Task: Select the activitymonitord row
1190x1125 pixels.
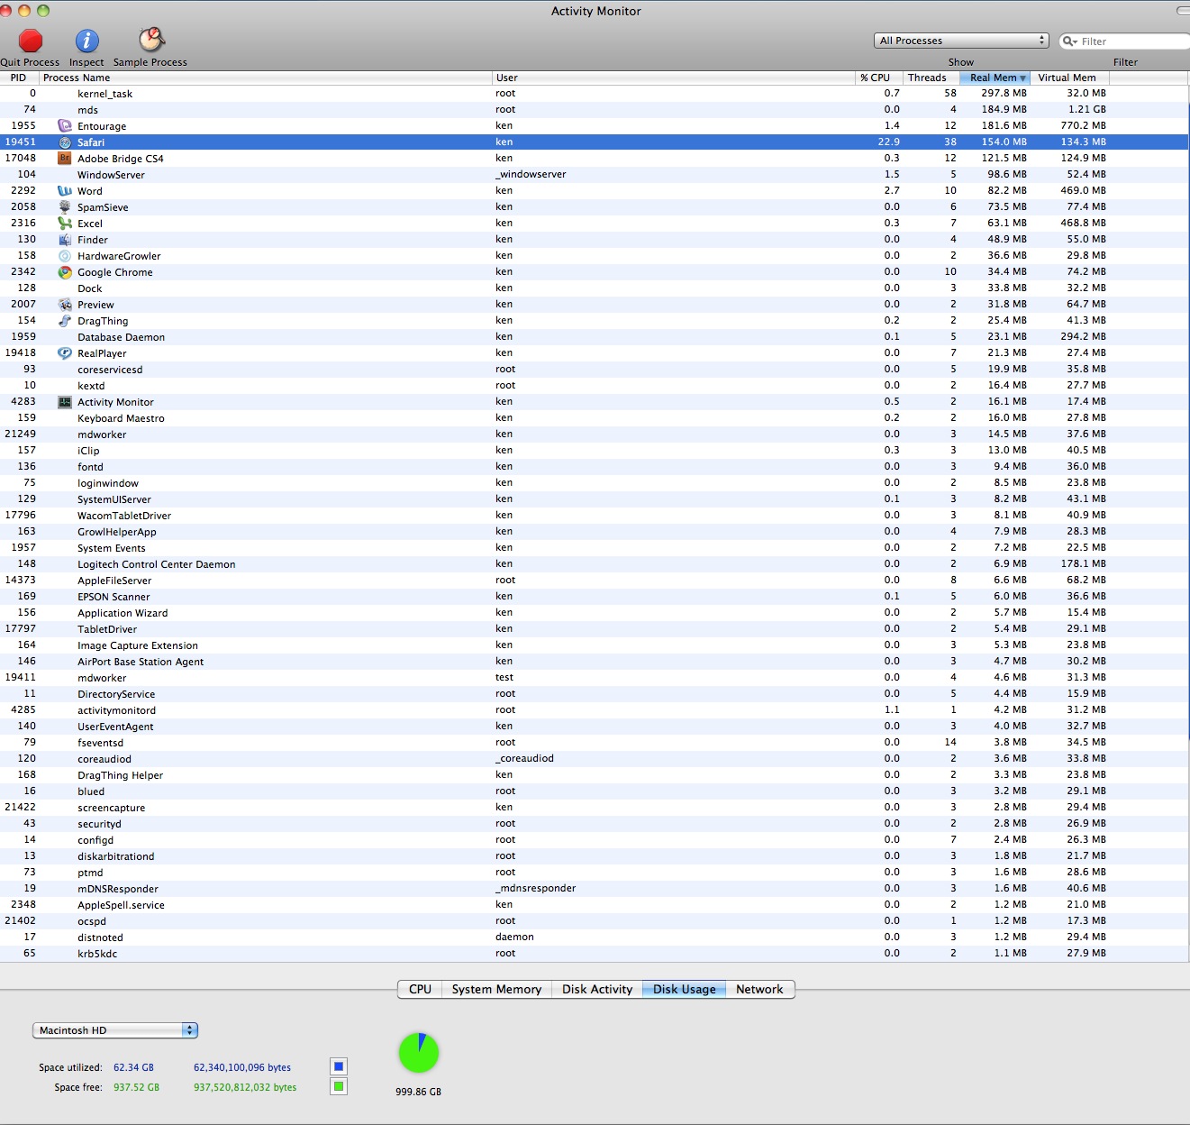Action: (x=595, y=710)
